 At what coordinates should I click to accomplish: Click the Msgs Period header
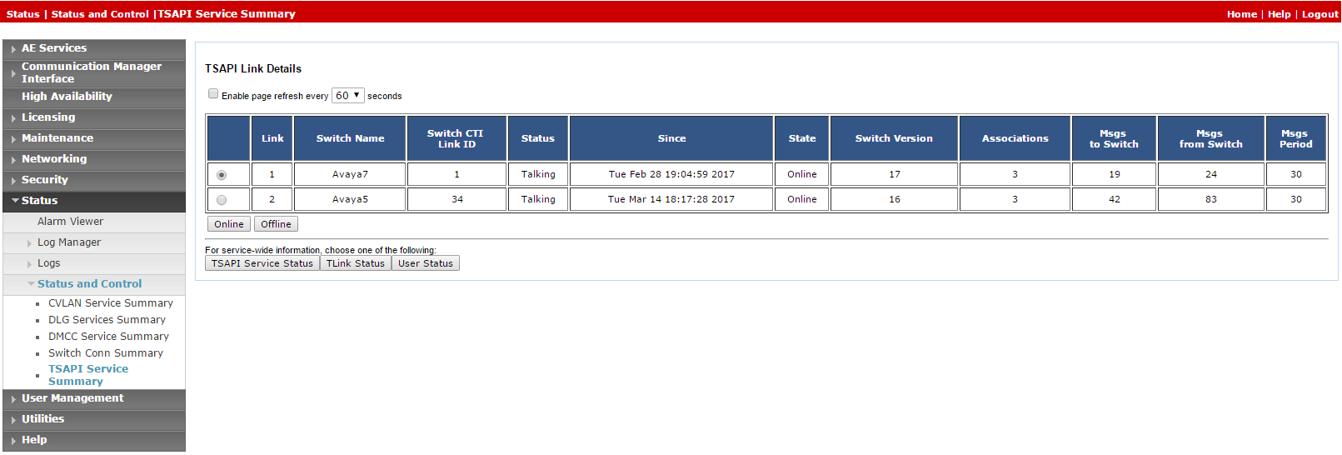pos(1296,138)
